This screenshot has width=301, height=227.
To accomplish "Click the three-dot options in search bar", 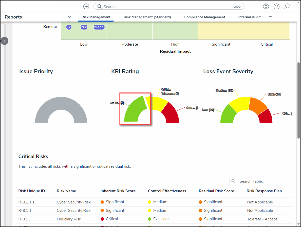I will [x=237, y=7].
